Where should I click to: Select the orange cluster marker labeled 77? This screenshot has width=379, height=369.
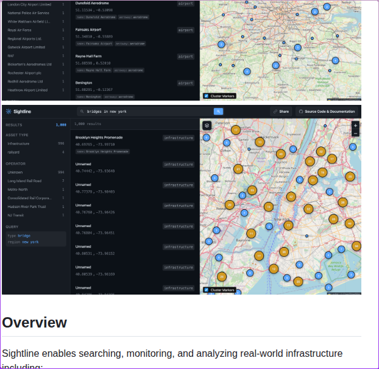point(288,225)
